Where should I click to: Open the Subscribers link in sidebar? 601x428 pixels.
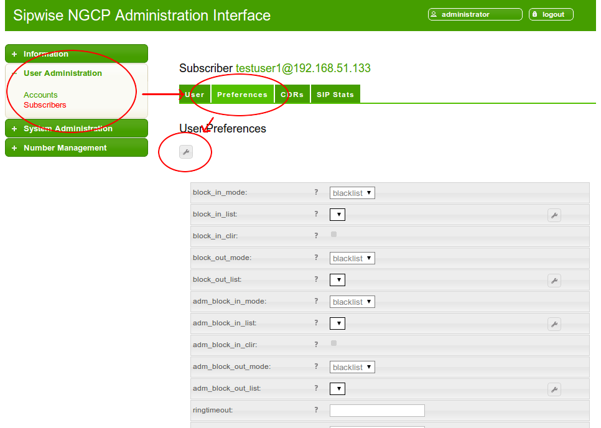(45, 105)
